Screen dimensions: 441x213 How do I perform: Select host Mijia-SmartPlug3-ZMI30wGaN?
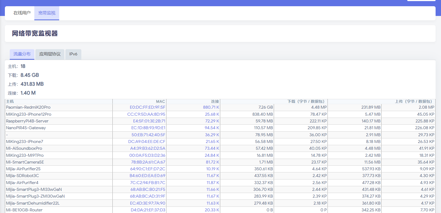coord(35,196)
